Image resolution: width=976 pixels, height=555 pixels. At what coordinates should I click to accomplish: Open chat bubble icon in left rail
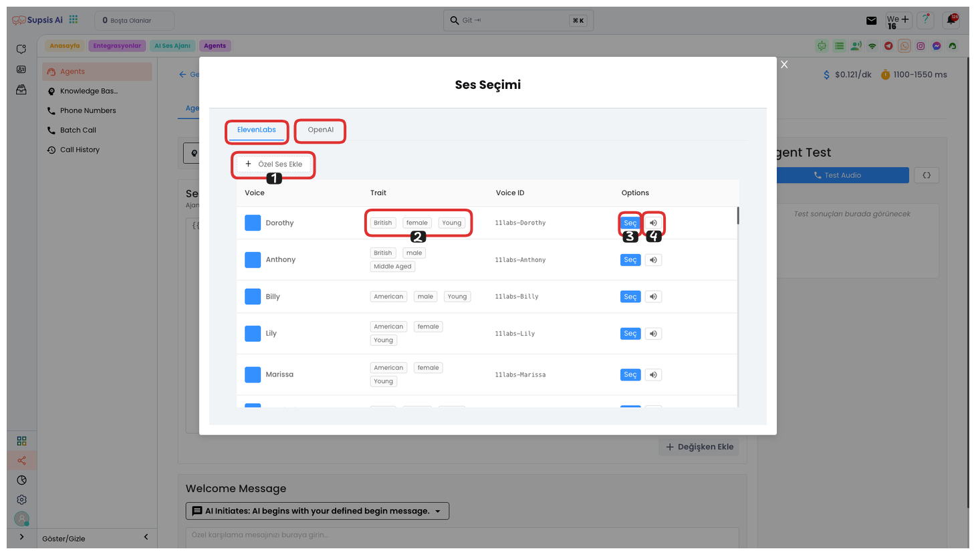coord(21,49)
